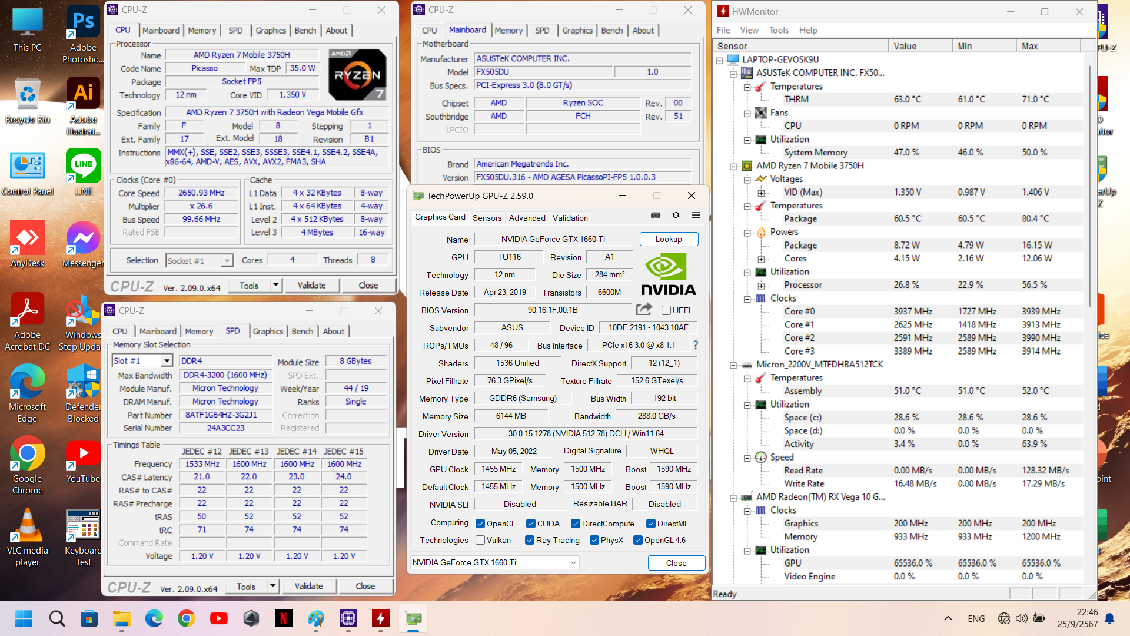
Task: Toggle the DirectML checkbox
Action: pyautogui.click(x=651, y=524)
